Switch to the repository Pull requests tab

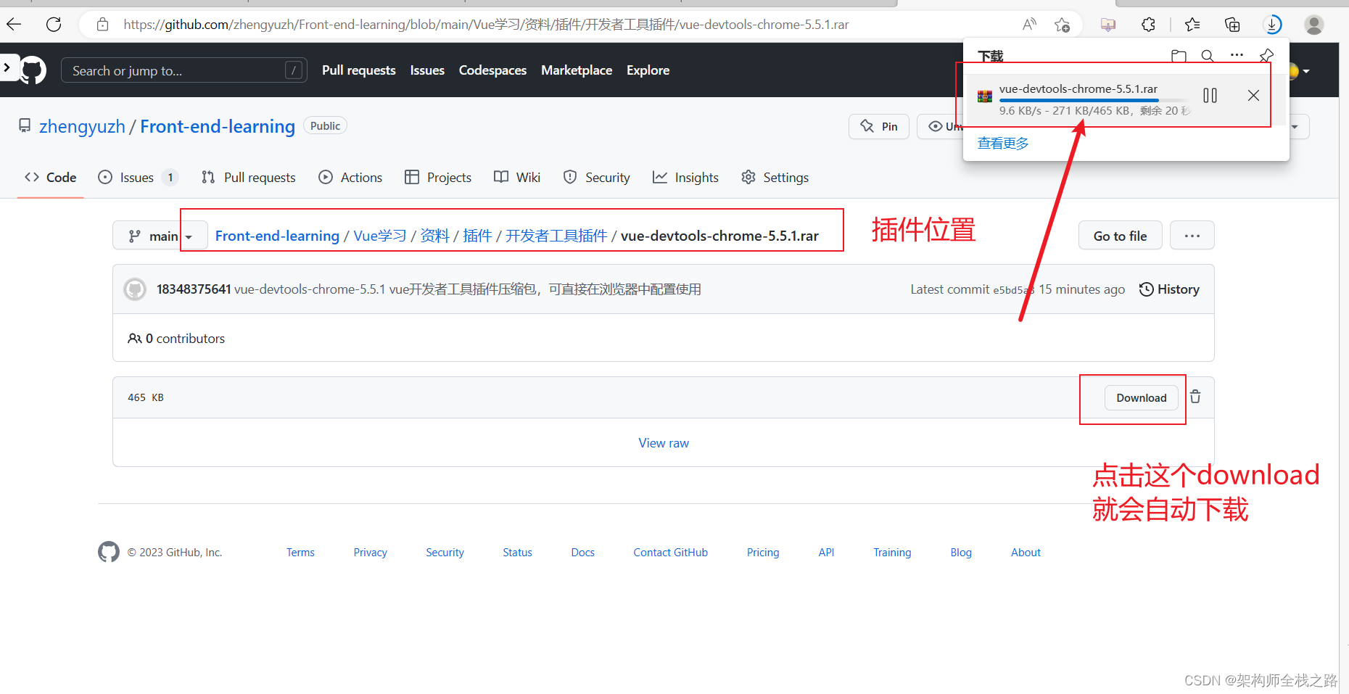coord(249,178)
